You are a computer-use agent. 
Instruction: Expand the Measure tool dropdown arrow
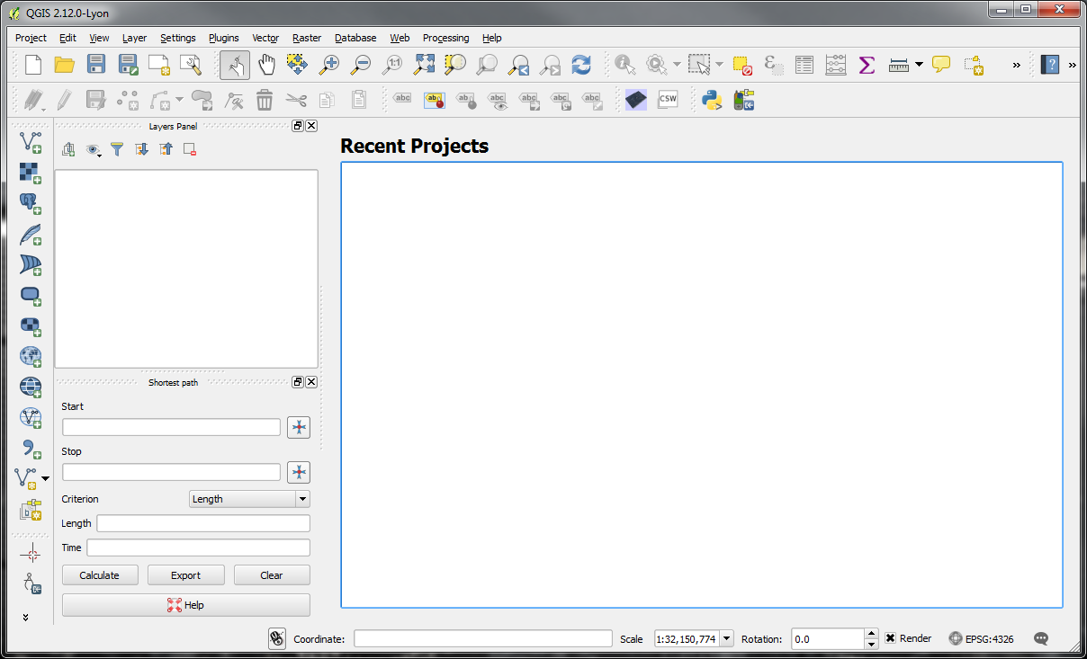pos(919,65)
